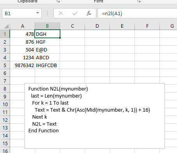Viewport: 177px width, 153px height.
Task: Select row 1 header
Action: (x=5, y=34)
